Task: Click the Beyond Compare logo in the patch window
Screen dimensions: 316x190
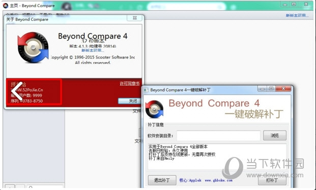Action: click(x=154, y=109)
